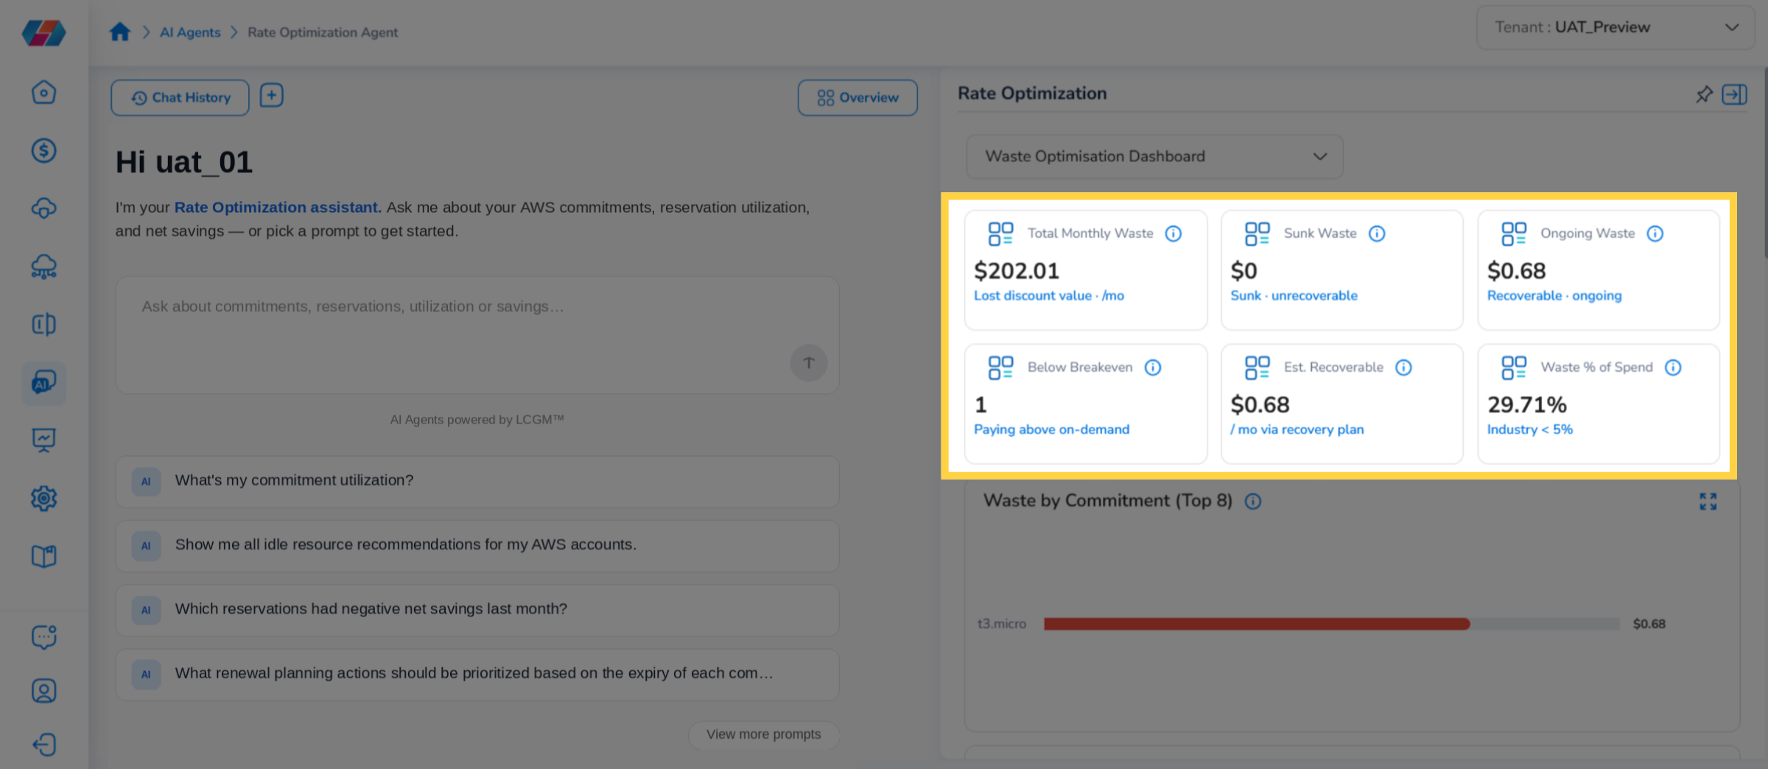
Task: Select prompt "What's my commitment utilization?"
Action: click(x=477, y=481)
